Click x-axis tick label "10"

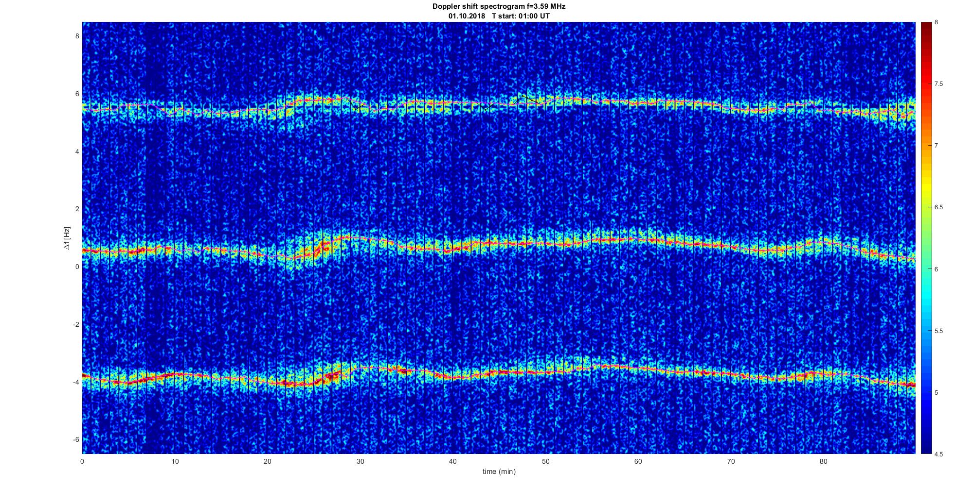click(x=175, y=461)
